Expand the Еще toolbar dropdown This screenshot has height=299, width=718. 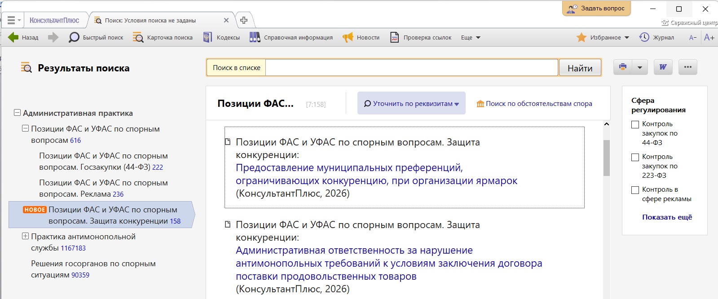471,37
